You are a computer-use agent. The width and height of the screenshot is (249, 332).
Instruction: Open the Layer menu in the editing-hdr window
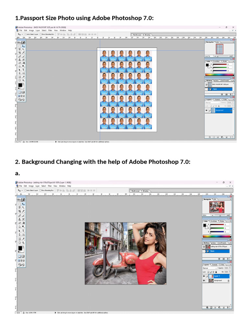pos(37,186)
